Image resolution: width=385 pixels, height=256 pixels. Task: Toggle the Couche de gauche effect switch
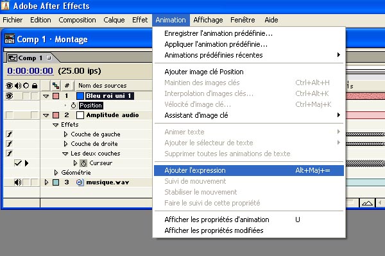click(10, 134)
